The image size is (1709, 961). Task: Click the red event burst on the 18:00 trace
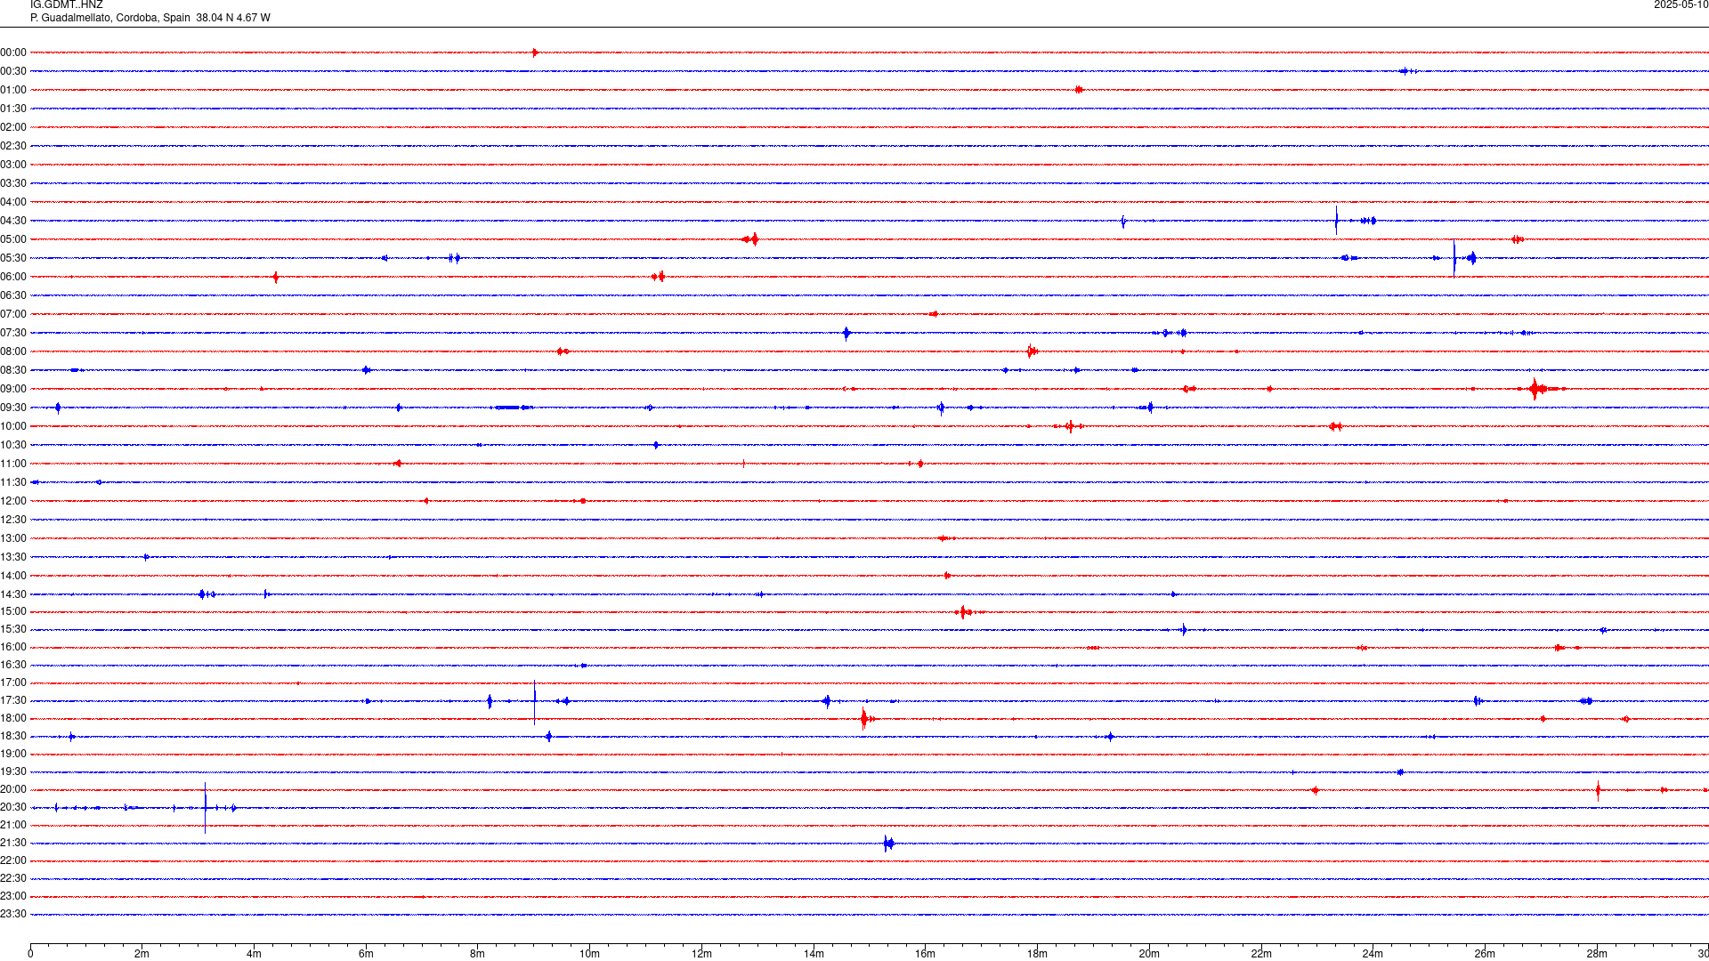click(865, 718)
